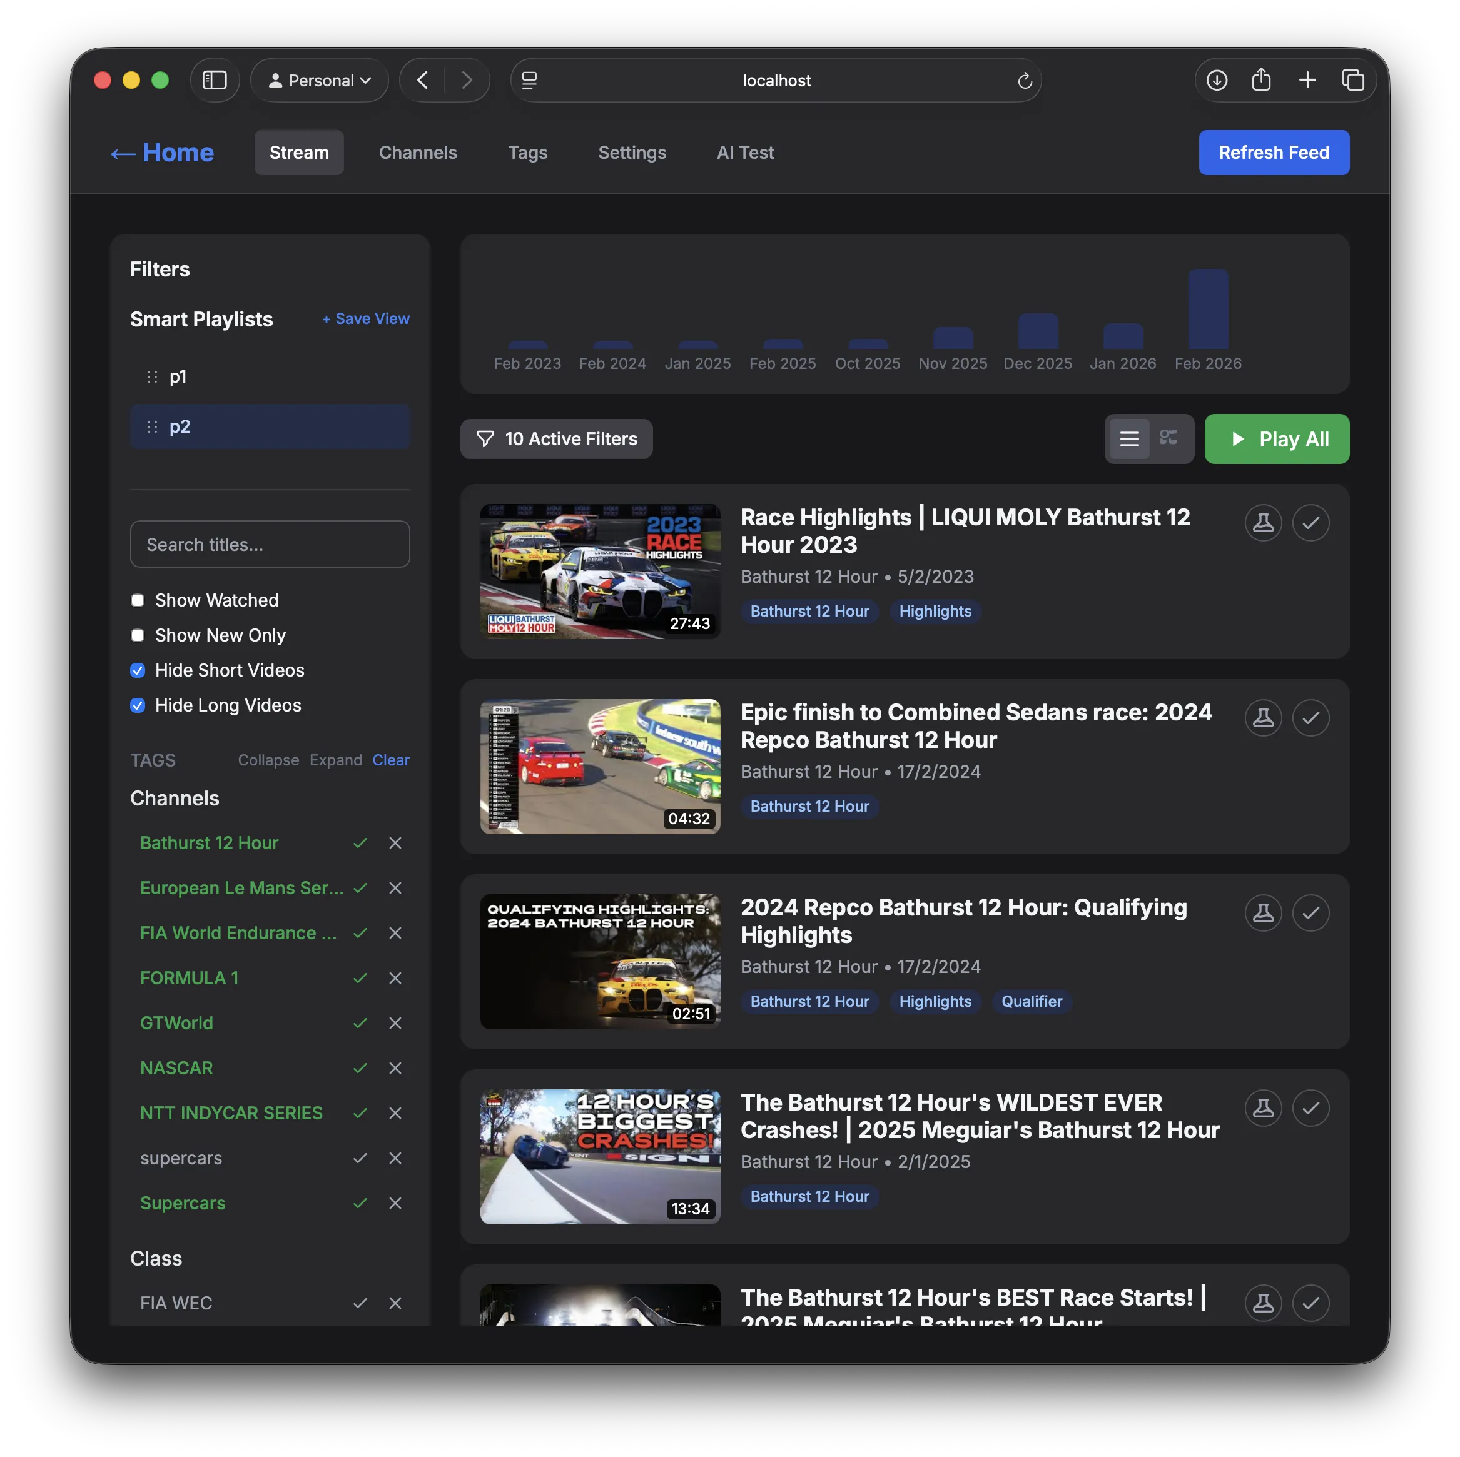The height and width of the screenshot is (1457, 1460).
Task: Click the Nov 2025 histogram bar
Action: (x=953, y=338)
